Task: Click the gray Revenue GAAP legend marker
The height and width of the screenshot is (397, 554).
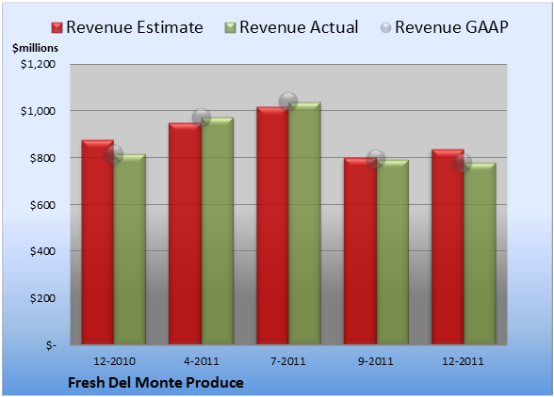Action: point(386,28)
